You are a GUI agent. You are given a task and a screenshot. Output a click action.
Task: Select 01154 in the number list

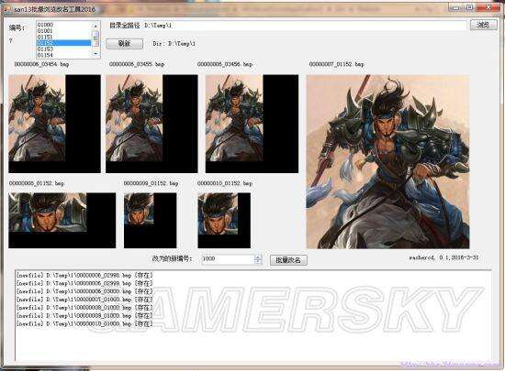coord(63,55)
